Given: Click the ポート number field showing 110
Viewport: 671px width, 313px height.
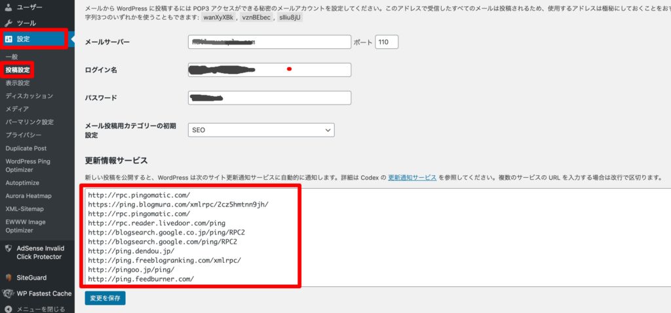Looking at the screenshot, I should click(387, 42).
